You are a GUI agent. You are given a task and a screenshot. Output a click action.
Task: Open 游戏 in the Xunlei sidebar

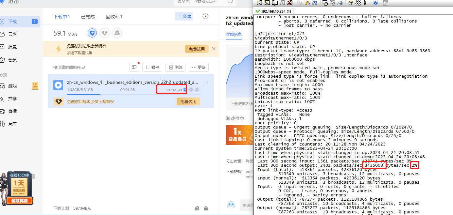[12, 86]
